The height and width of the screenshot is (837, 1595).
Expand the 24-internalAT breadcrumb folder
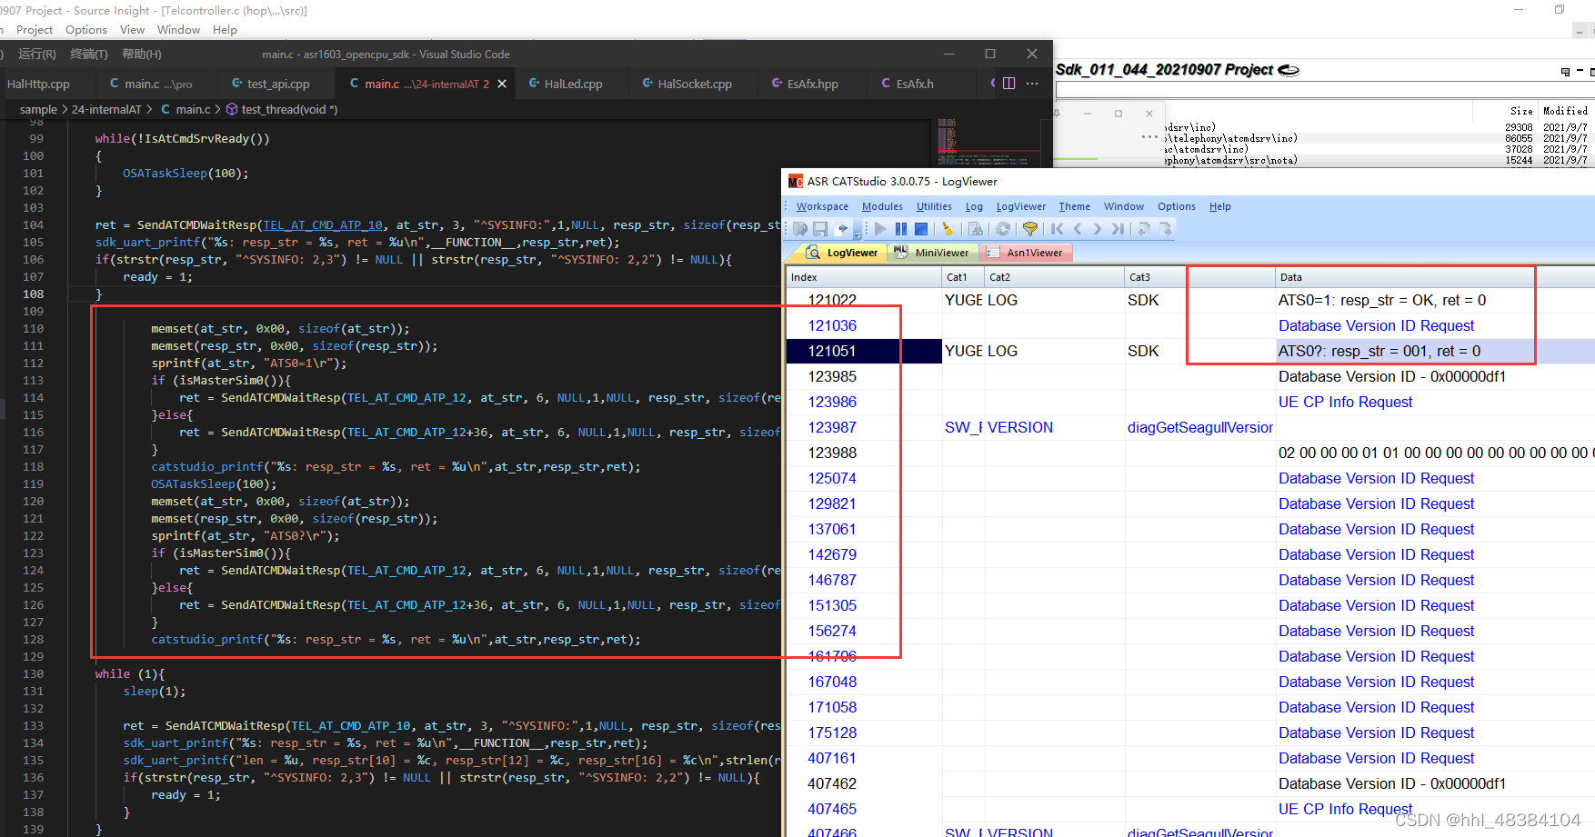pos(106,109)
